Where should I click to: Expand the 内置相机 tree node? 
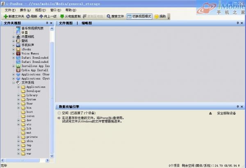point(14,37)
